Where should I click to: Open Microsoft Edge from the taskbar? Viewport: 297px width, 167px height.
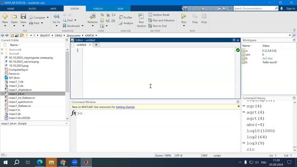39,162
